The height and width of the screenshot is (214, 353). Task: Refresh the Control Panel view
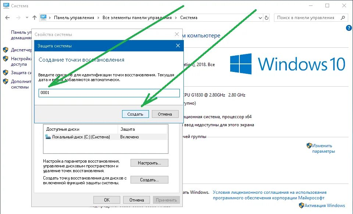pyautogui.click(x=267, y=18)
